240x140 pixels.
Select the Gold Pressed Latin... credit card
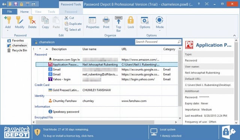coord(106,90)
